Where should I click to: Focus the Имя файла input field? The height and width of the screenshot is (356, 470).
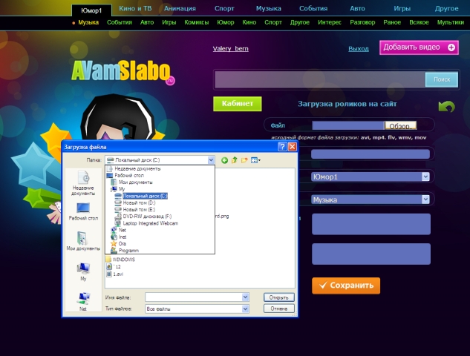click(194, 297)
